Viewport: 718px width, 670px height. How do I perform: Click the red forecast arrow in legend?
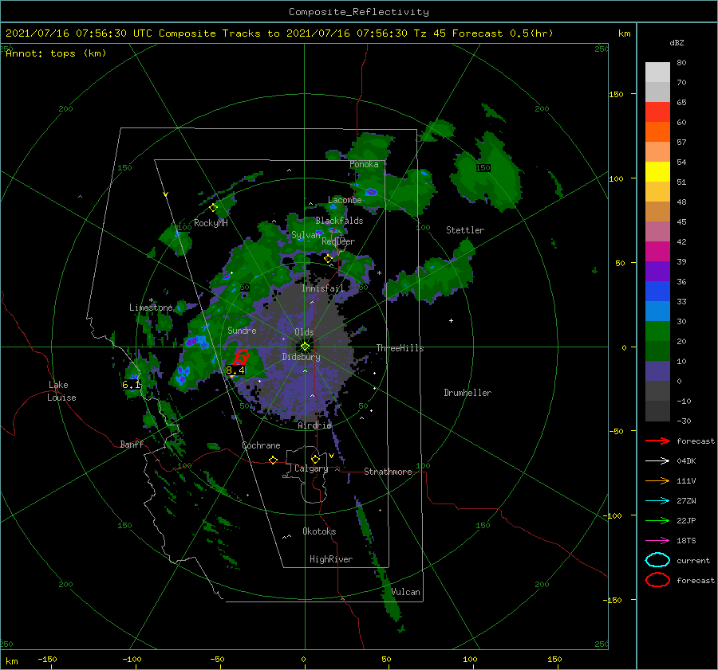click(x=657, y=441)
